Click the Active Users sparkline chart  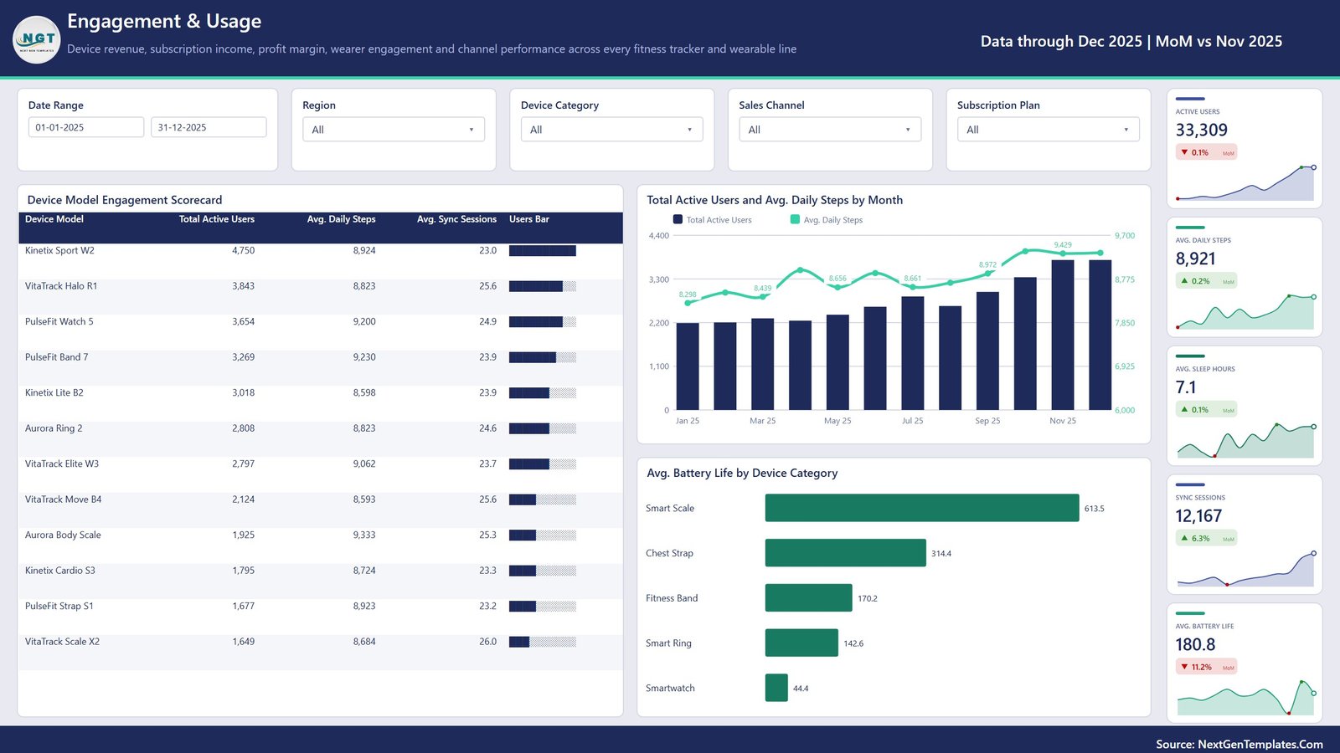coord(1245,183)
